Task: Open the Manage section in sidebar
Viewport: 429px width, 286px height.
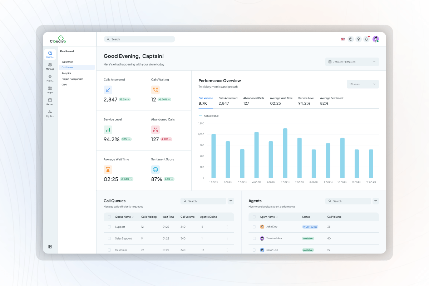Action: 50,66
